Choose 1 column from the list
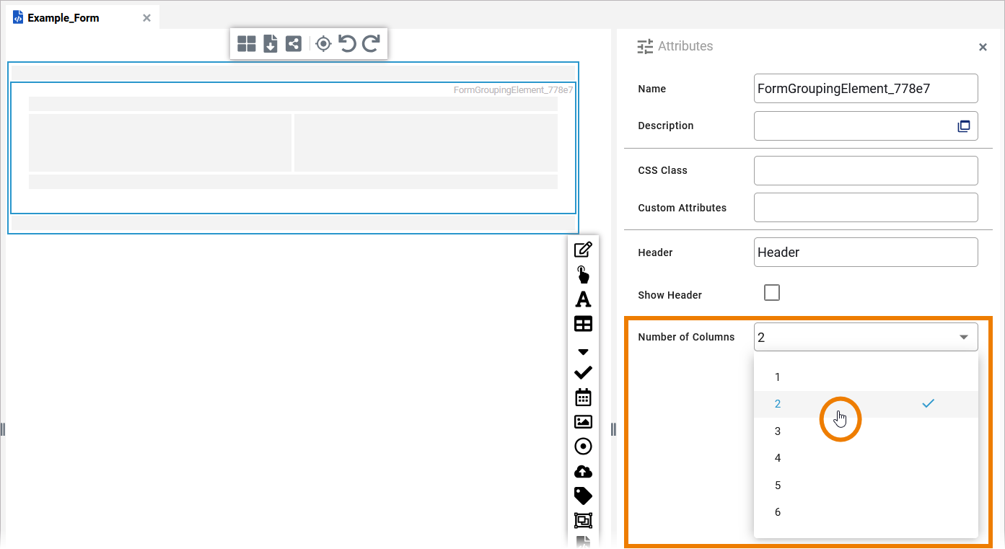 pyautogui.click(x=866, y=377)
